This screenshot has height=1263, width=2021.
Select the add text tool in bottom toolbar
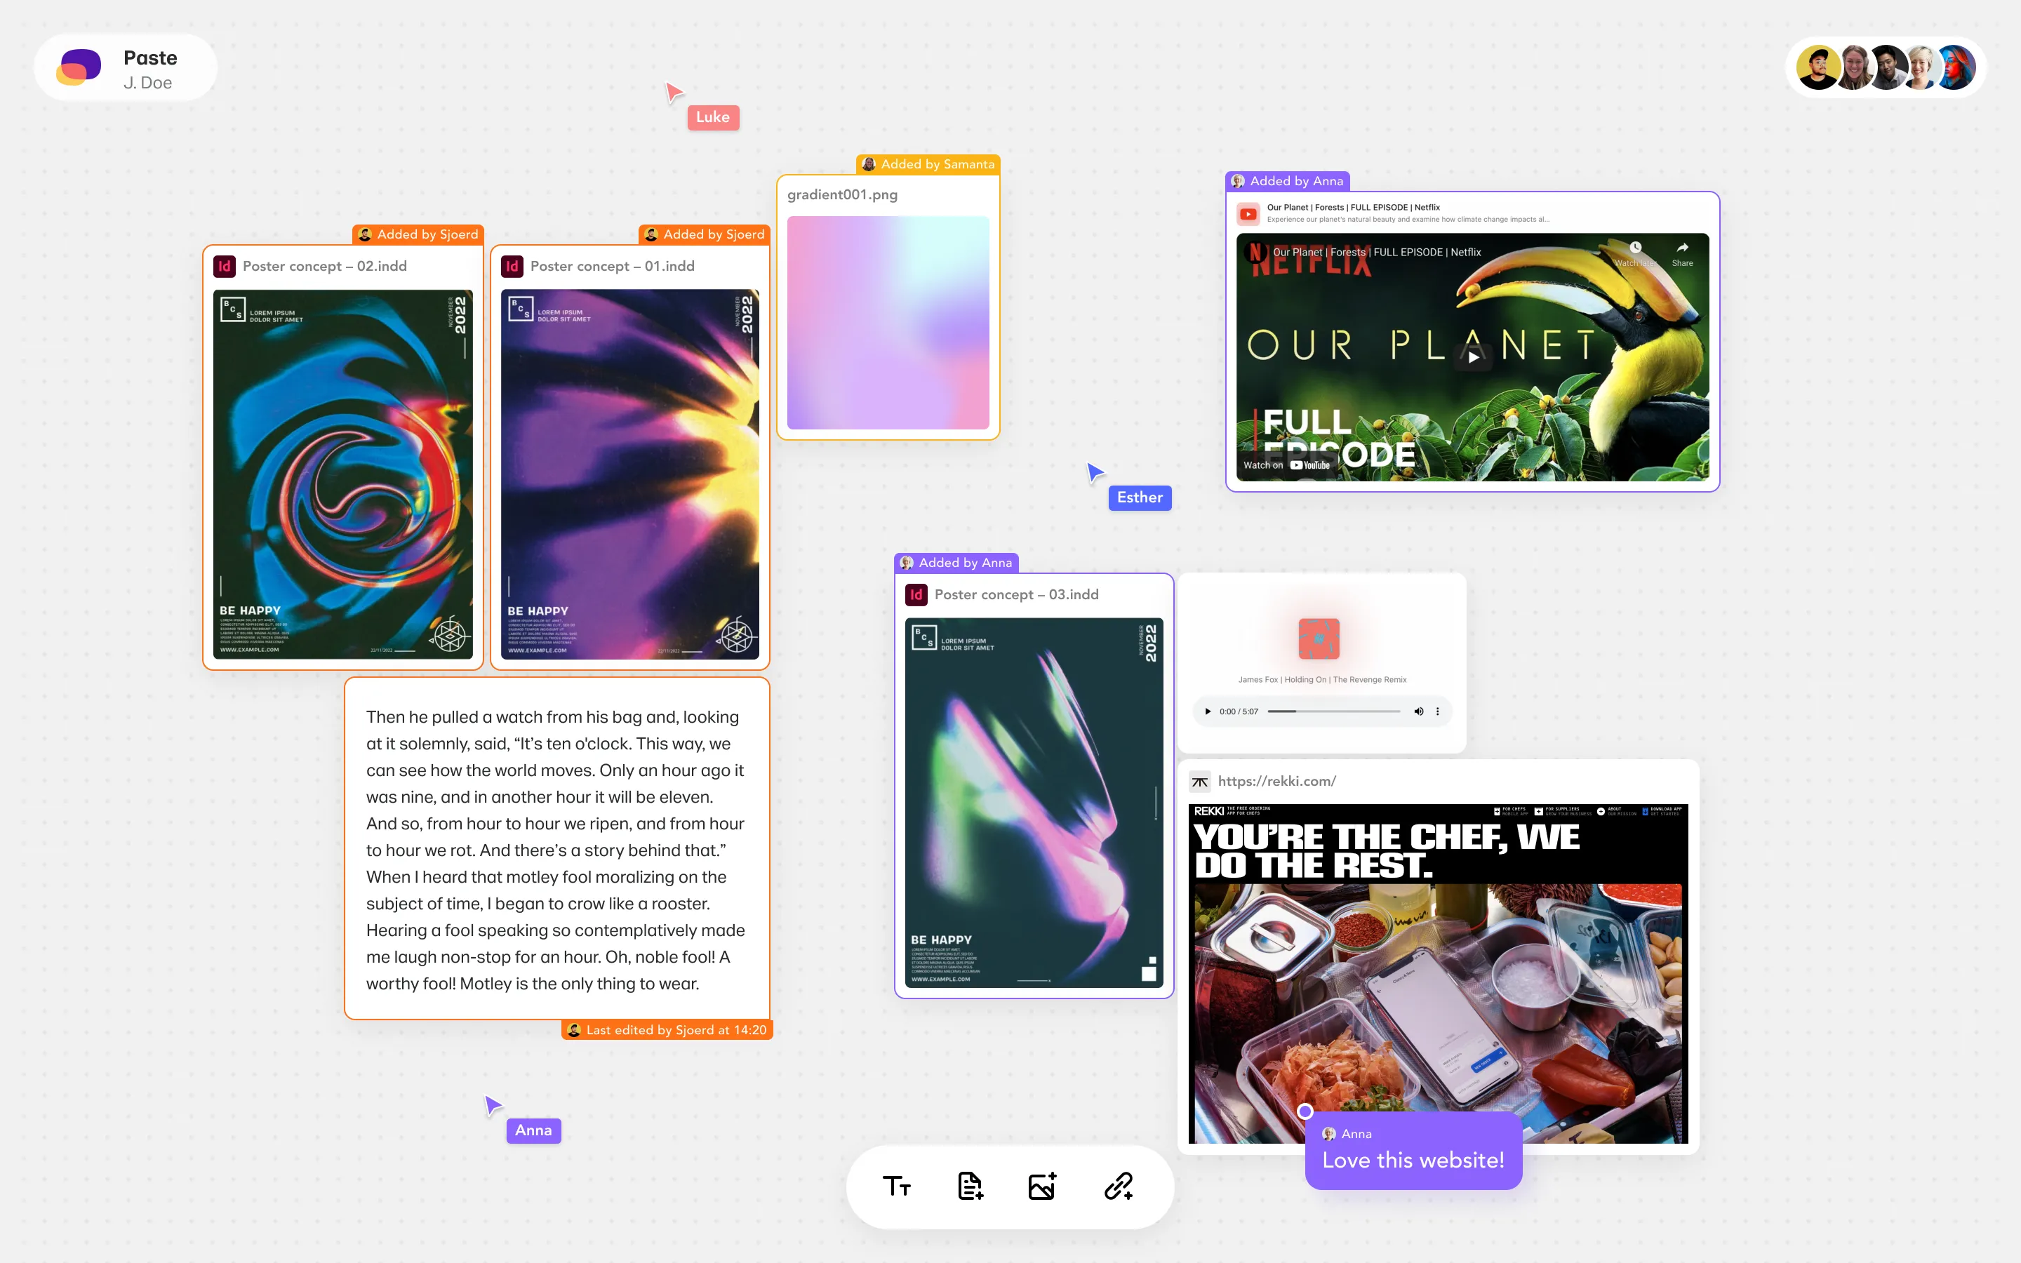897,1186
